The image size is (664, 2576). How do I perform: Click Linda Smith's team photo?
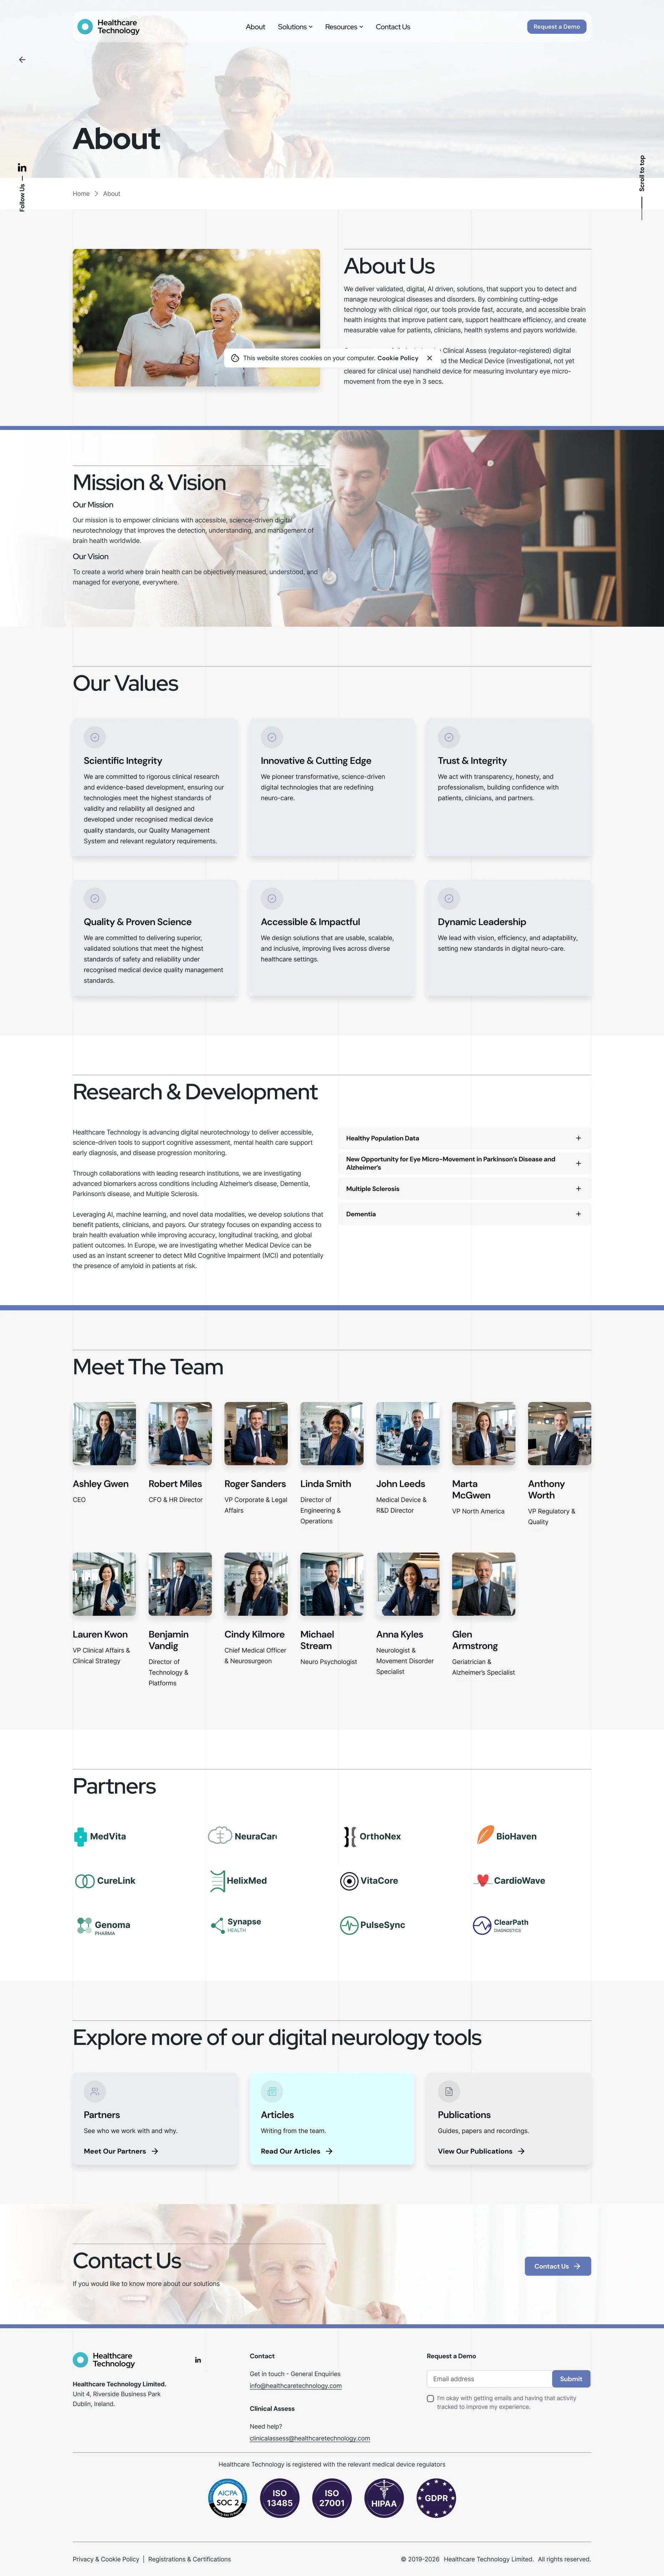332,1434
